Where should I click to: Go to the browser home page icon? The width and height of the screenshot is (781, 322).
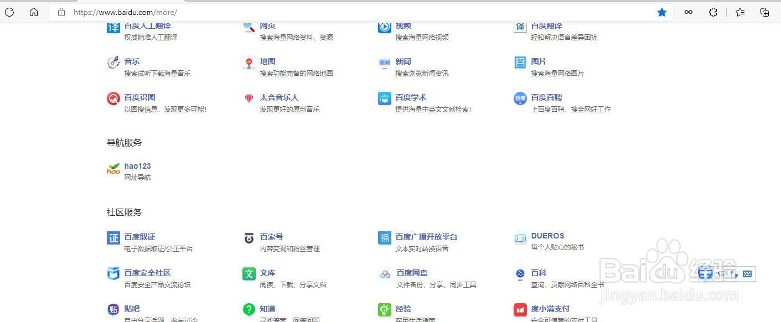click(34, 12)
